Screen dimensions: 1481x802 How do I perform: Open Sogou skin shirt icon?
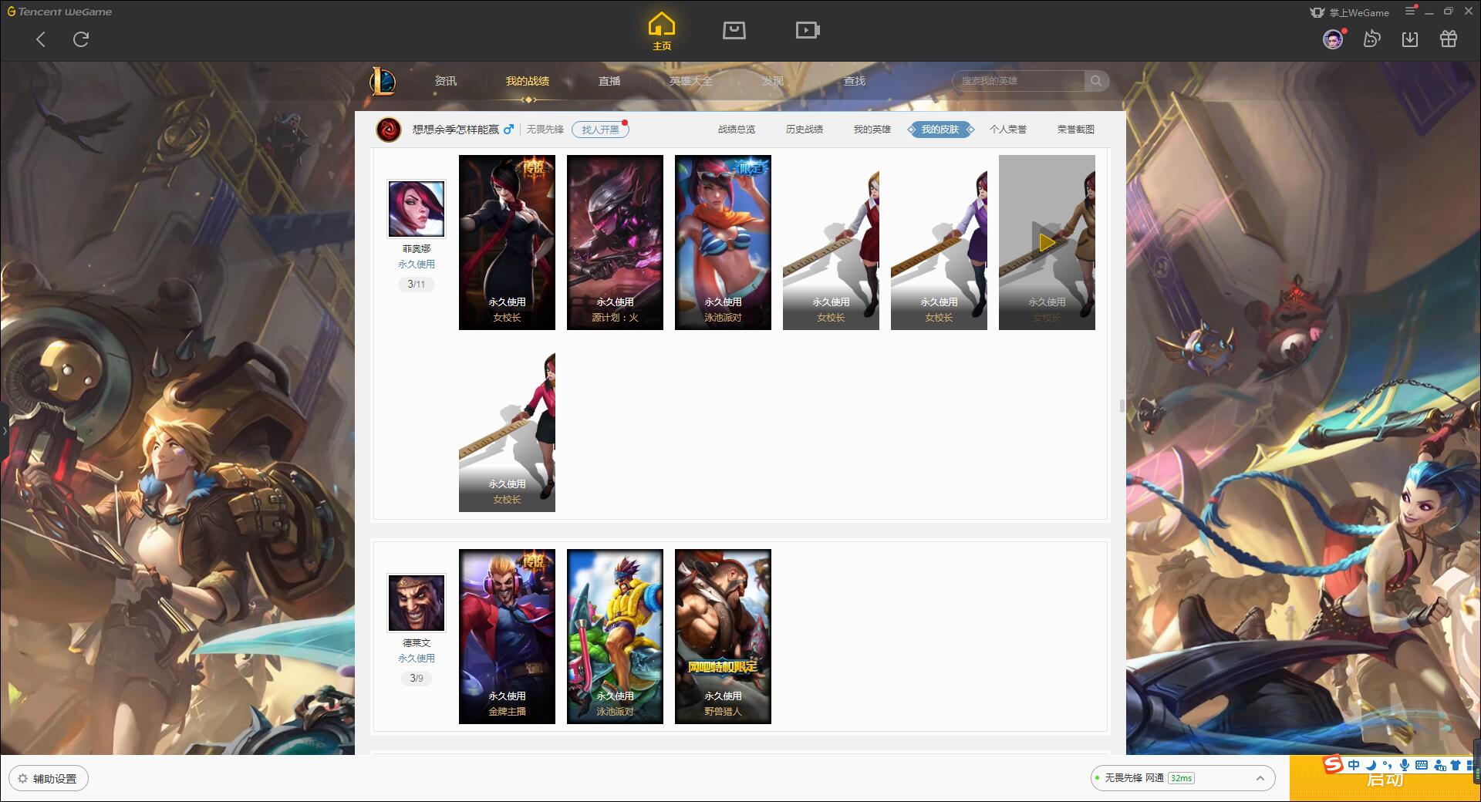tap(1456, 765)
